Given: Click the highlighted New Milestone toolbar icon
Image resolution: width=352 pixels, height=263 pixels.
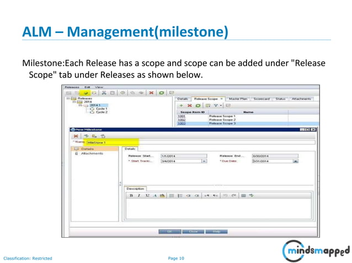Looking at the screenshot, I should click(86, 92).
